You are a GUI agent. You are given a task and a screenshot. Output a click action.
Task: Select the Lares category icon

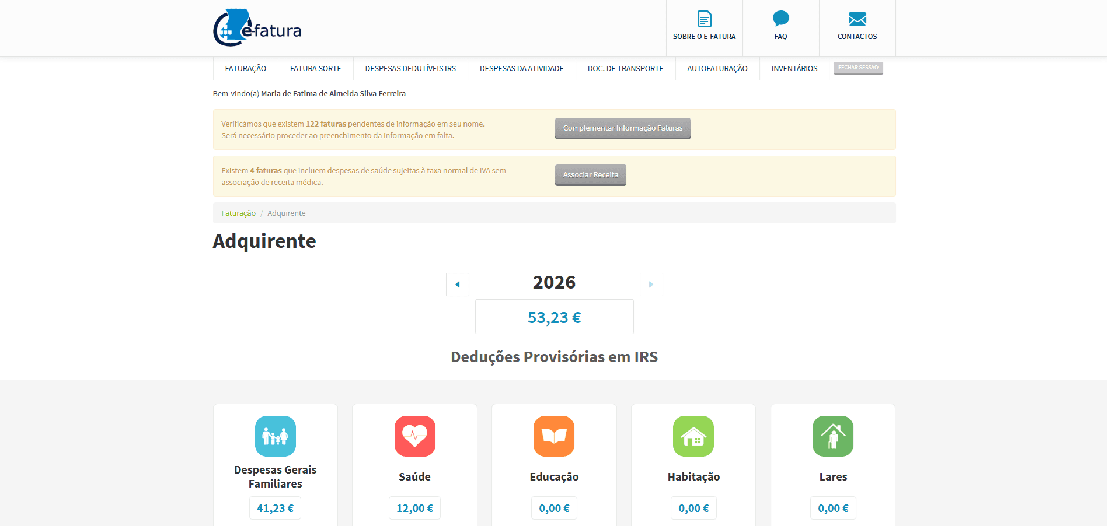pyautogui.click(x=832, y=436)
